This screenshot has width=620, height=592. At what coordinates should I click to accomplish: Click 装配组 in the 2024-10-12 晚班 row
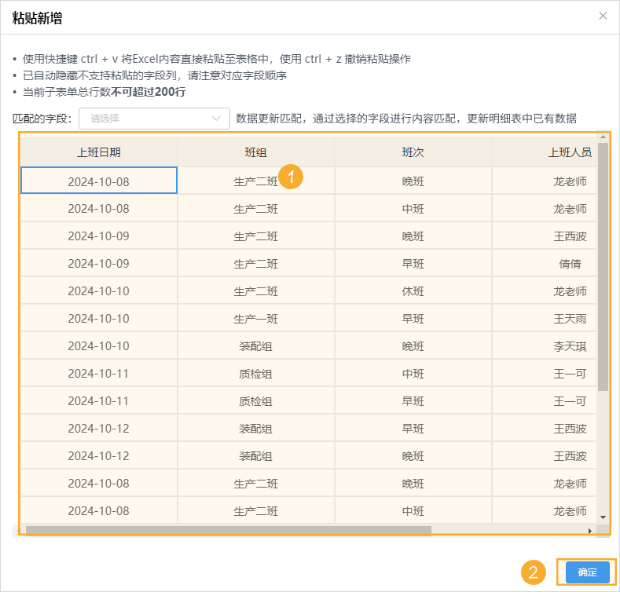(256, 456)
